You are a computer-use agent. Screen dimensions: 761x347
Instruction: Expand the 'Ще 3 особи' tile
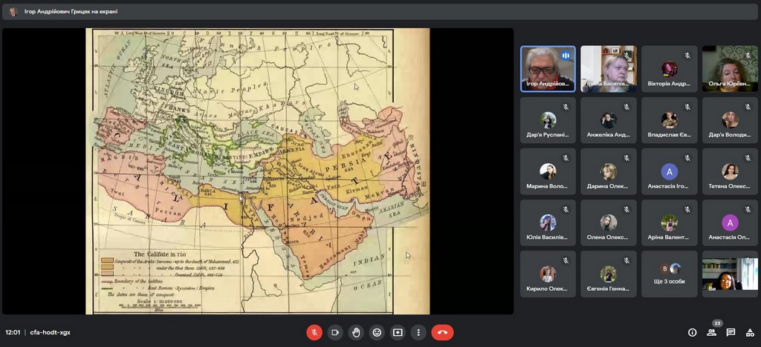click(x=670, y=274)
